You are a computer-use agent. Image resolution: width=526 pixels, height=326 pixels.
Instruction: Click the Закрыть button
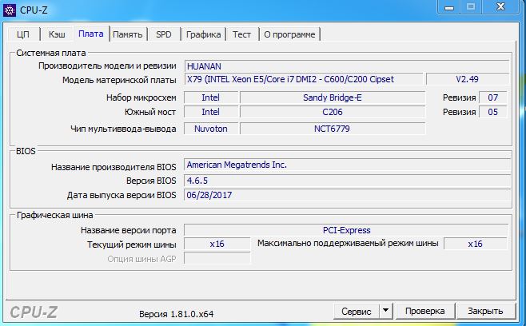point(485,312)
